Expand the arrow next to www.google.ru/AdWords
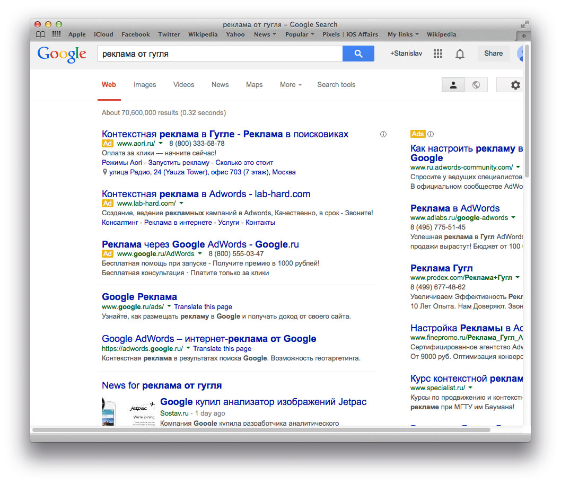 [x=200, y=253]
